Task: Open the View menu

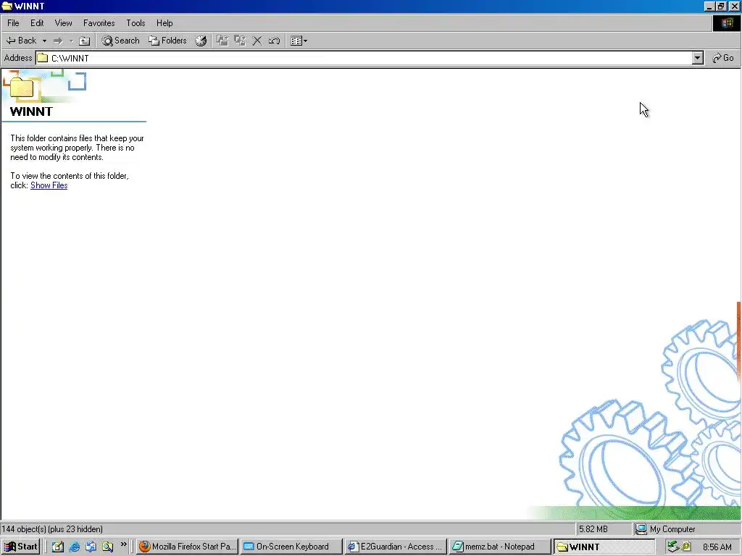Action: tap(64, 22)
